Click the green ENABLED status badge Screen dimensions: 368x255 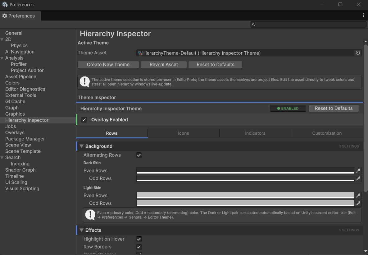click(288, 108)
